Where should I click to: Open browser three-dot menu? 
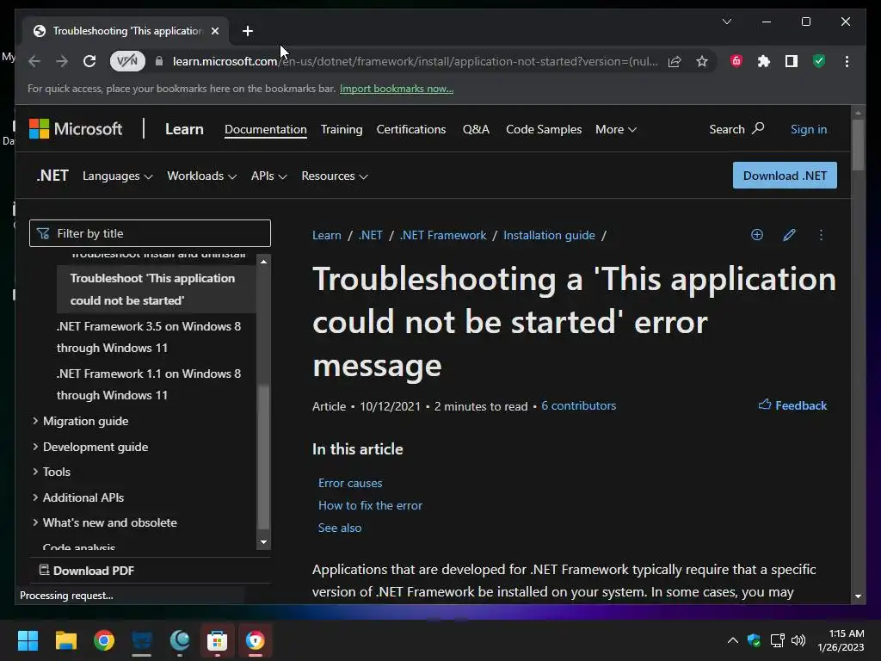[847, 61]
